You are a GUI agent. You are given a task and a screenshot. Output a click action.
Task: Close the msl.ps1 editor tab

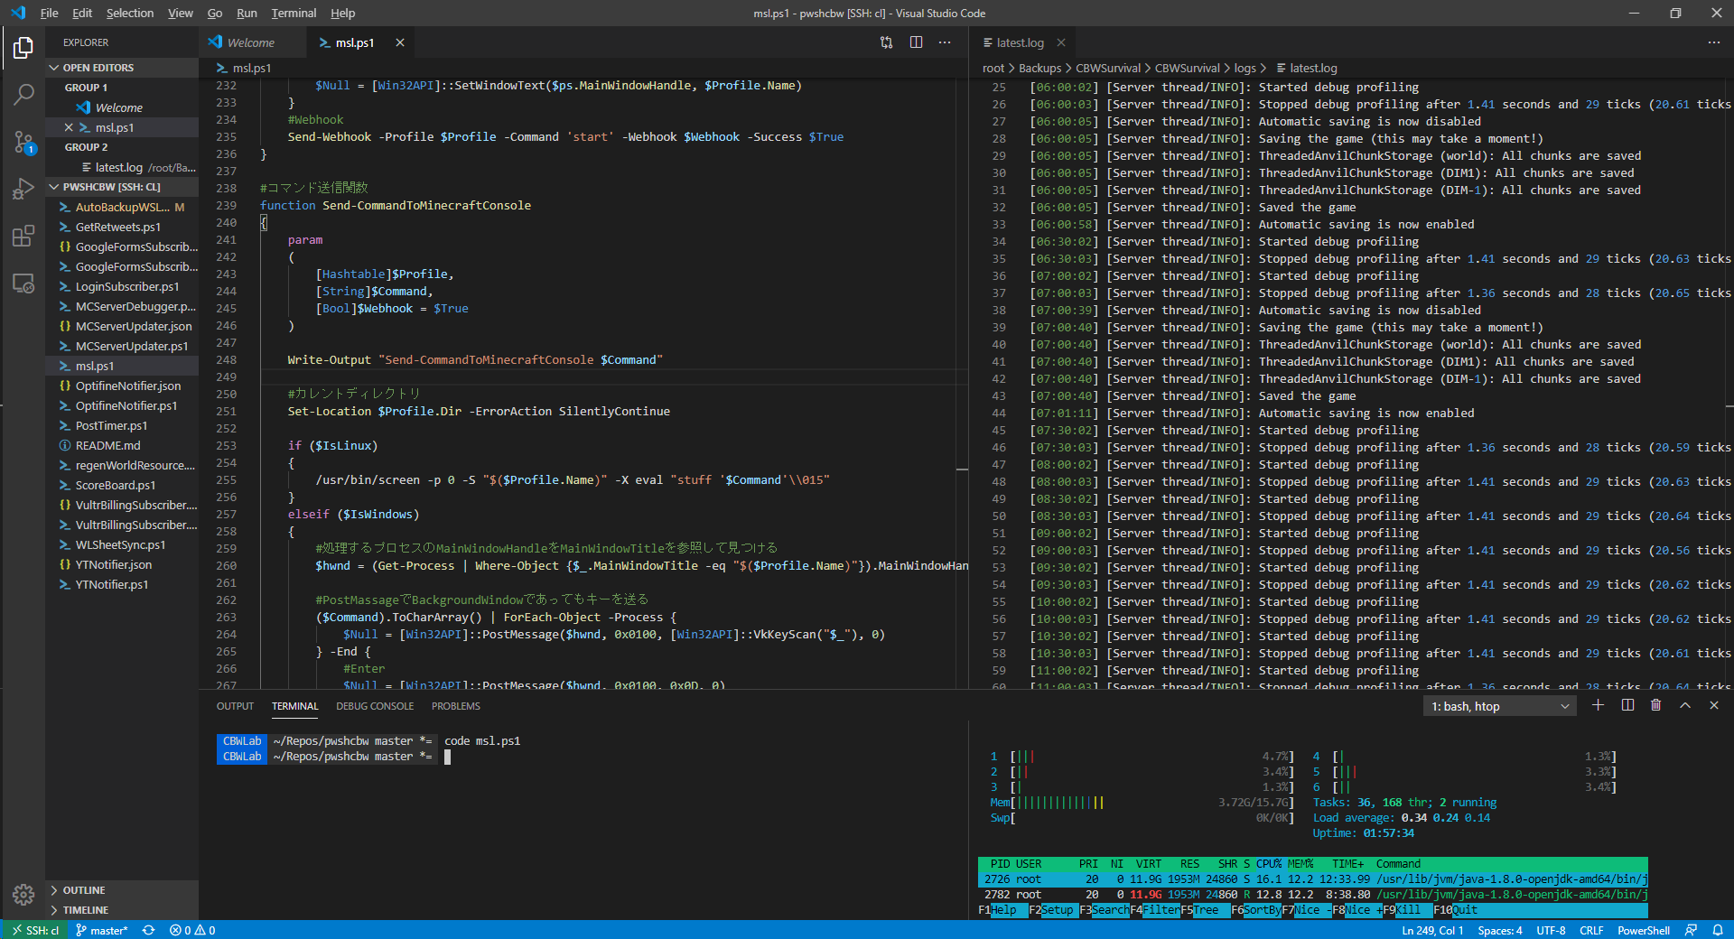(x=400, y=42)
